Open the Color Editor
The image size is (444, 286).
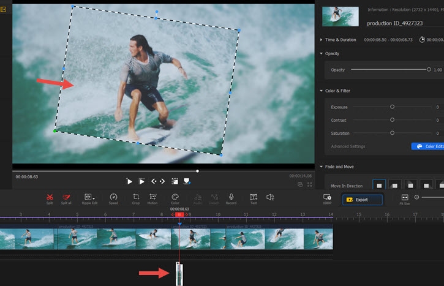[427, 146]
